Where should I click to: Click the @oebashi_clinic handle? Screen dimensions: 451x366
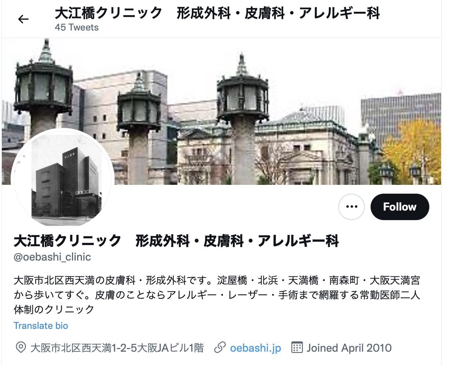coord(52,257)
